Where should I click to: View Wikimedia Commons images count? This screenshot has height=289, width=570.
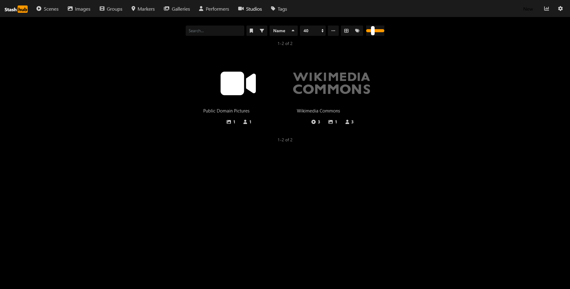coord(333,122)
